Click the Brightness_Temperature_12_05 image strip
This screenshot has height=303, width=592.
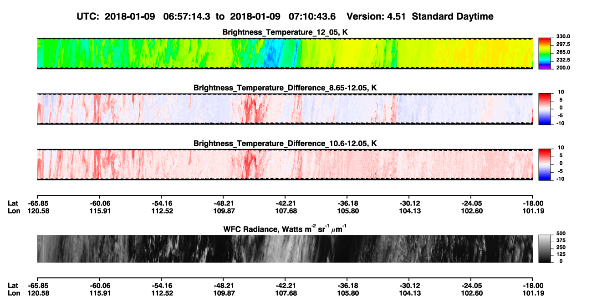pyautogui.click(x=285, y=53)
